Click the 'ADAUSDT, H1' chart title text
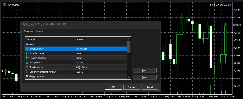 (x=15, y=5)
